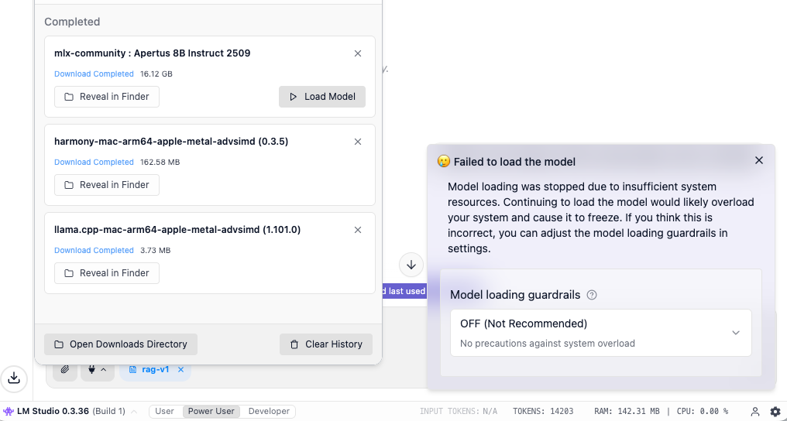Dismiss the Failed to load the model notification
Viewport: 787px width, 421px height.
[759, 160]
